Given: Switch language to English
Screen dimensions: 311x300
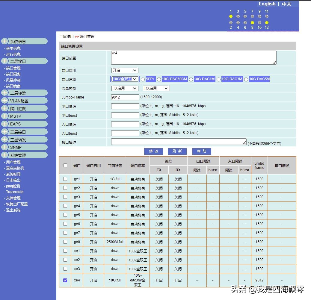Looking at the screenshot, I should [x=267, y=4].
